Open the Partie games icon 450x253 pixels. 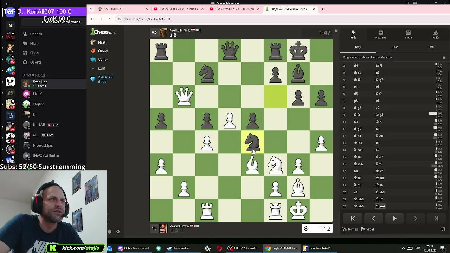click(408, 34)
